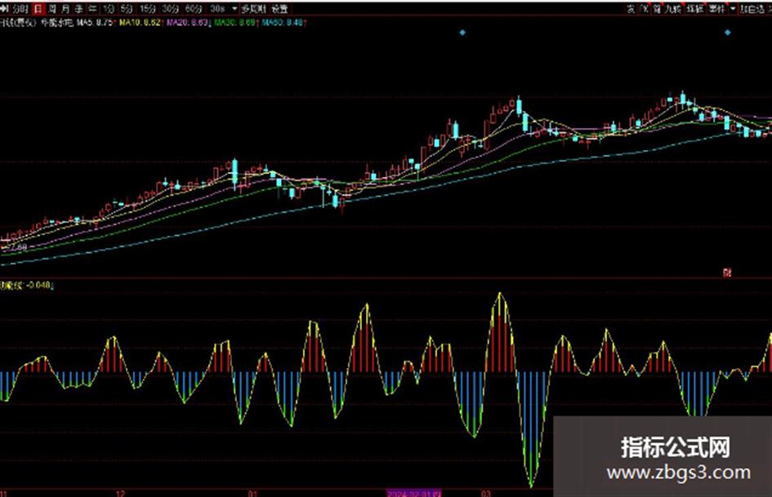Switch to 周 weekly period
772x497 pixels.
click(x=52, y=8)
